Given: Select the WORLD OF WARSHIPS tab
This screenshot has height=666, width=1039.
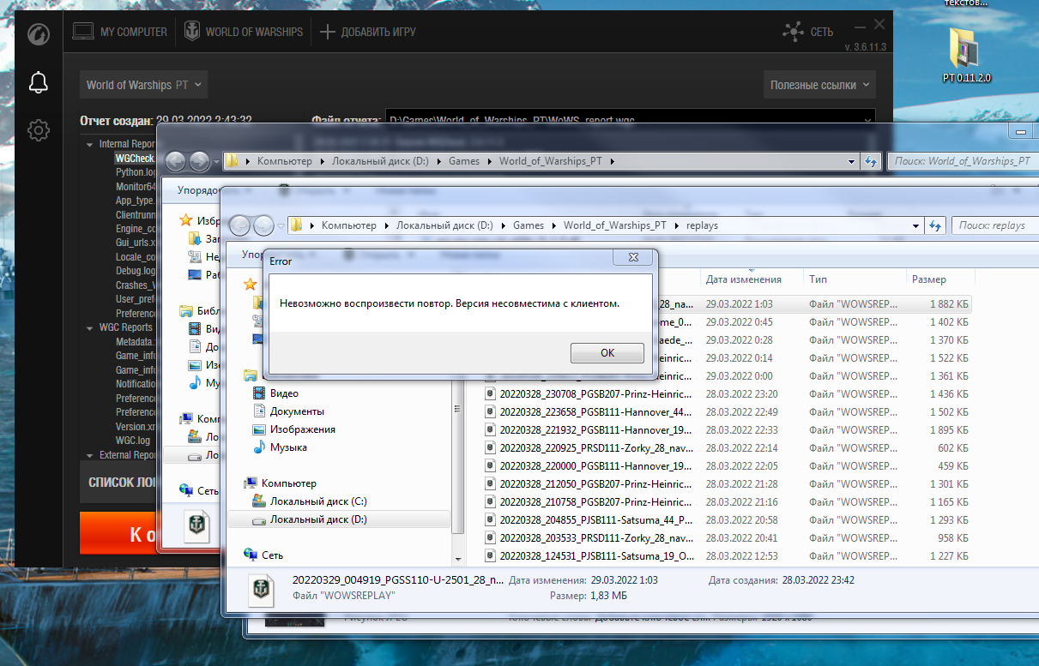Looking at the screenshot, I should (x=242, y=32).
